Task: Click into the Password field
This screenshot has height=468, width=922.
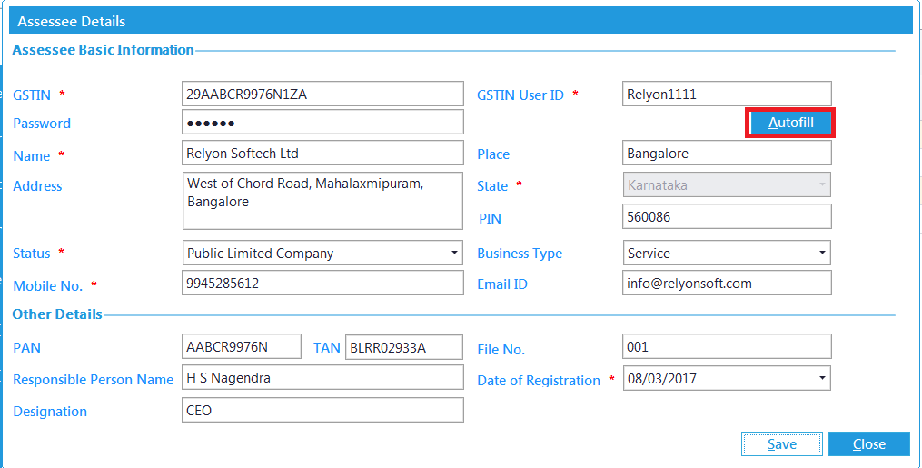Action: 322,123
